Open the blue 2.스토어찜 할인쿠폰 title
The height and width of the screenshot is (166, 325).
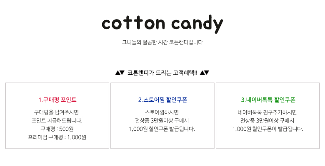(x=162, y=100)
